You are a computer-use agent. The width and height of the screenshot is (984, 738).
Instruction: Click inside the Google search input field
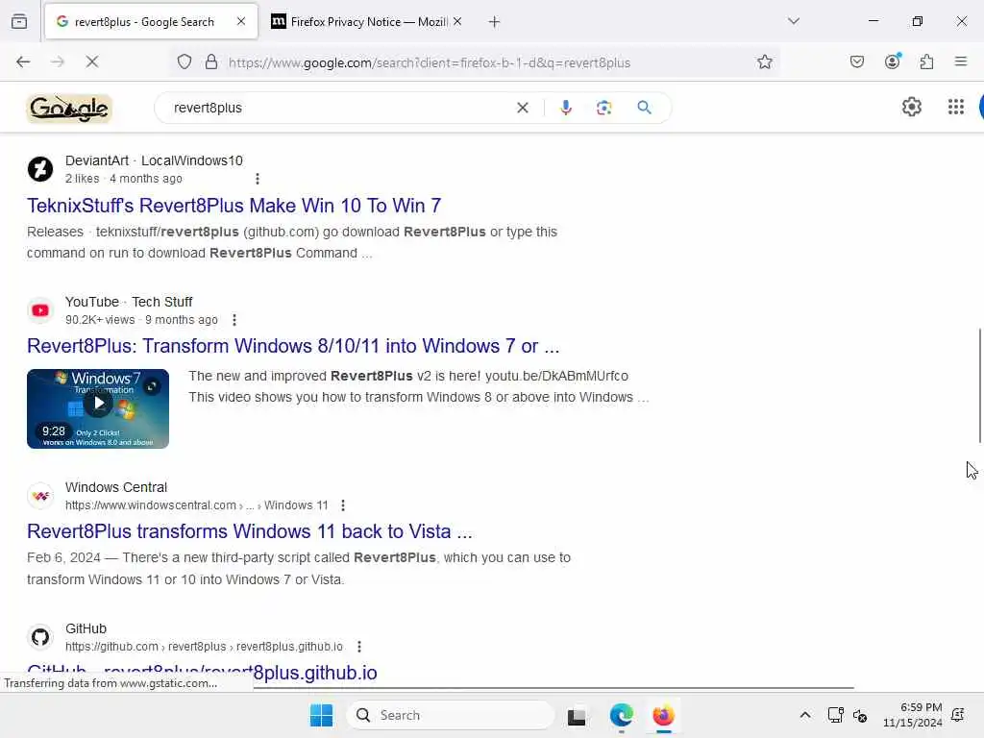point(339,108)
